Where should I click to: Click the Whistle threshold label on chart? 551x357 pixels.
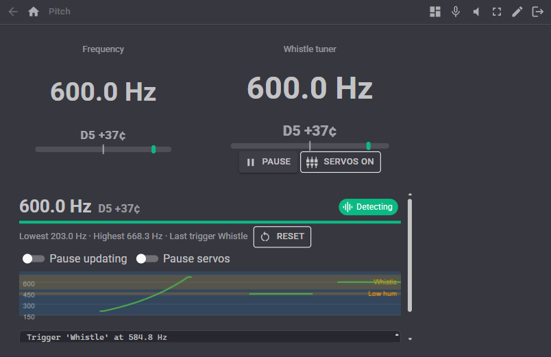385,282
